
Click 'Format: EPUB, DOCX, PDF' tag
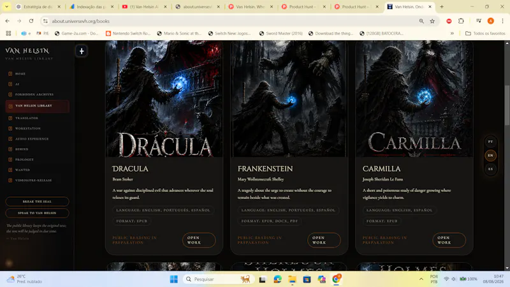click(x=269, y=221)
